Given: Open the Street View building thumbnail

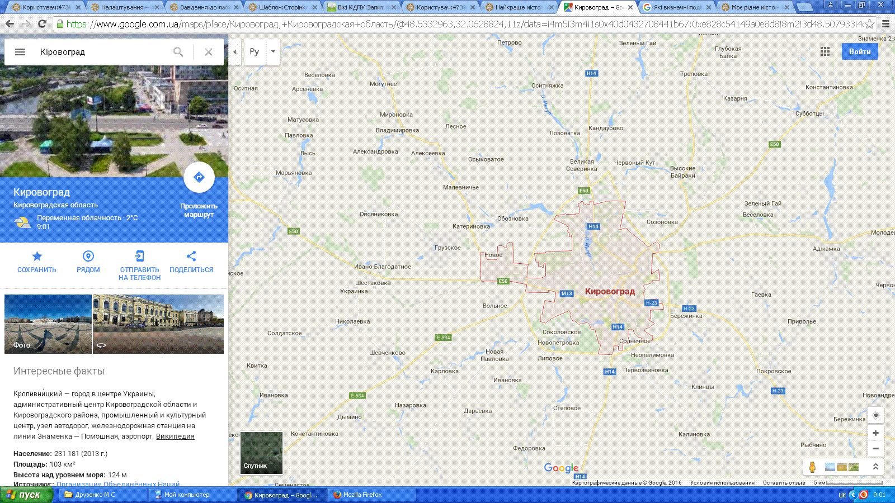Looking at the screenshot, I should [158, 324].
